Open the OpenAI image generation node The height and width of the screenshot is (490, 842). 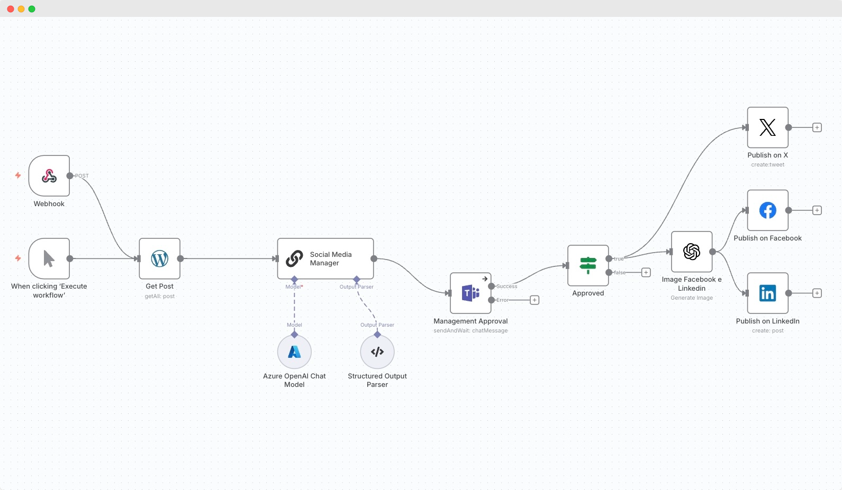[692, 252]
